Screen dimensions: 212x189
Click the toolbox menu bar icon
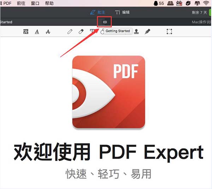tap(179, 3)
